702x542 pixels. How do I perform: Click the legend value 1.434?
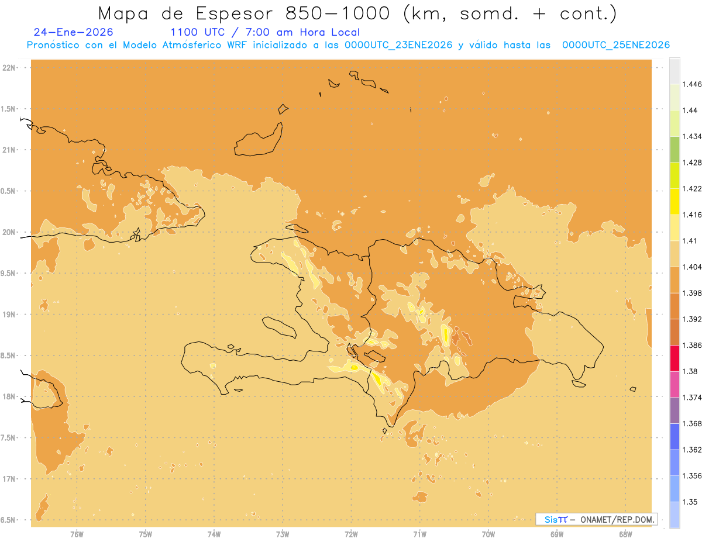coord(691,136)
